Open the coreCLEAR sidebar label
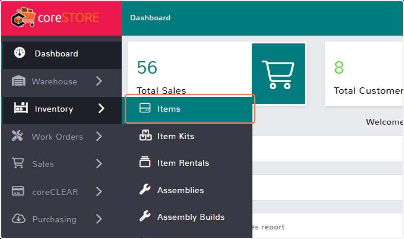This screenshot has width=404, height=239. click(55, 192)
